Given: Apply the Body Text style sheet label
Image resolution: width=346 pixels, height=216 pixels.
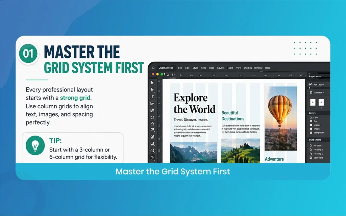Looking at the screenshot, I should click(x=318, y=158).
